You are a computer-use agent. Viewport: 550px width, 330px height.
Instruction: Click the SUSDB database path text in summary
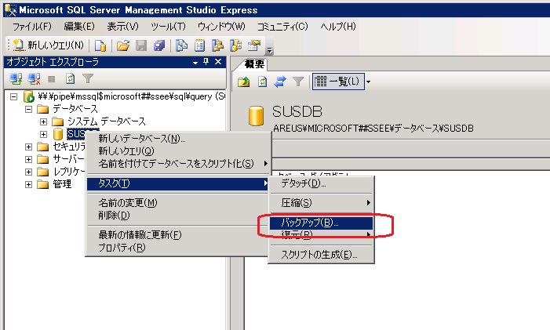click(x=373, y=129)
